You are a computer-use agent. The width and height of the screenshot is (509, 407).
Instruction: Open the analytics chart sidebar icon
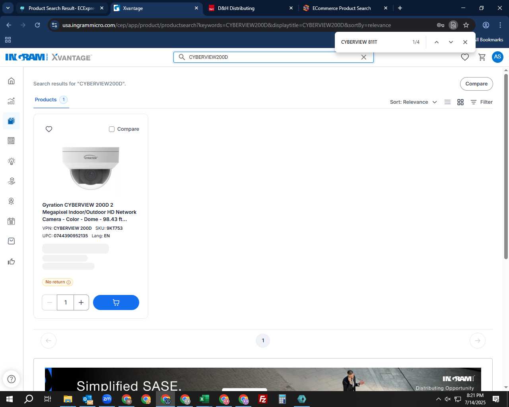[x=11, y=101]
